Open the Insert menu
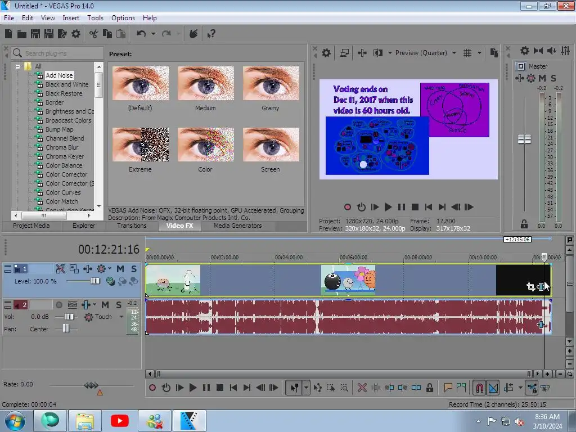 pyautogui.click(x=71, y=18)
